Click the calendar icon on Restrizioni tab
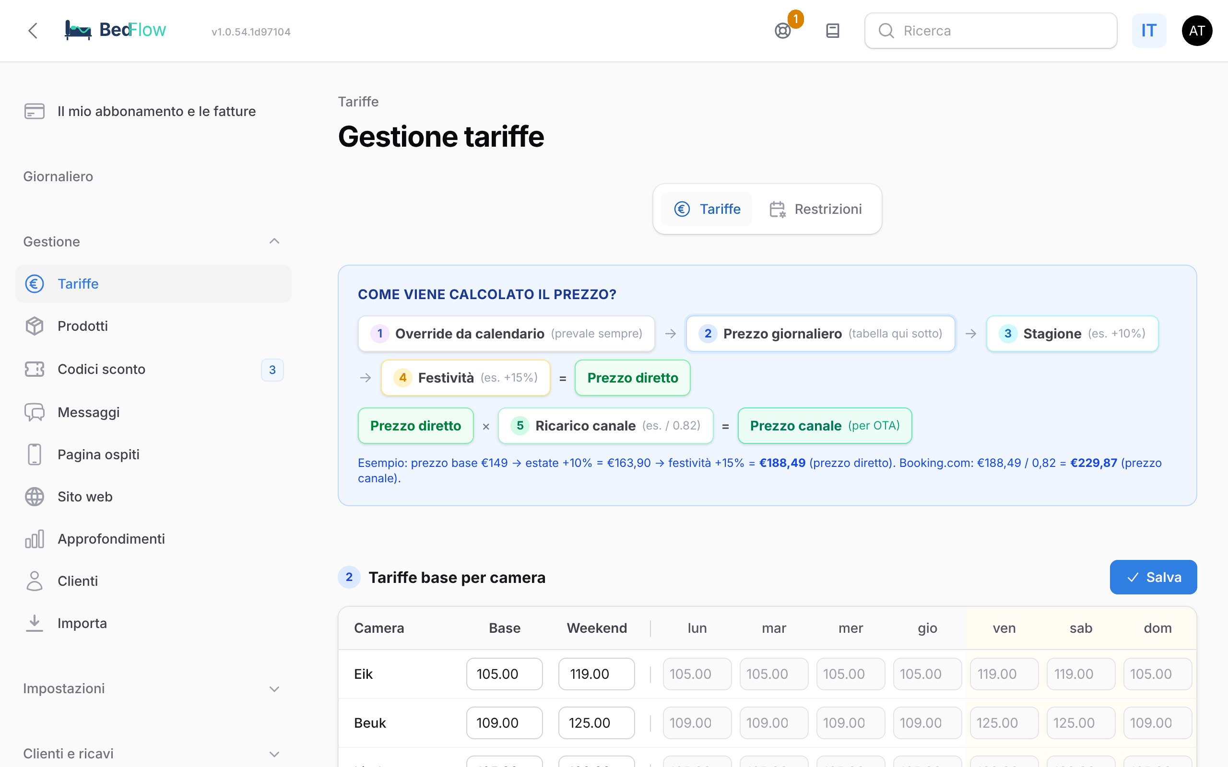This screenshot has width=1228, height=767. click(x=778, y=209)
